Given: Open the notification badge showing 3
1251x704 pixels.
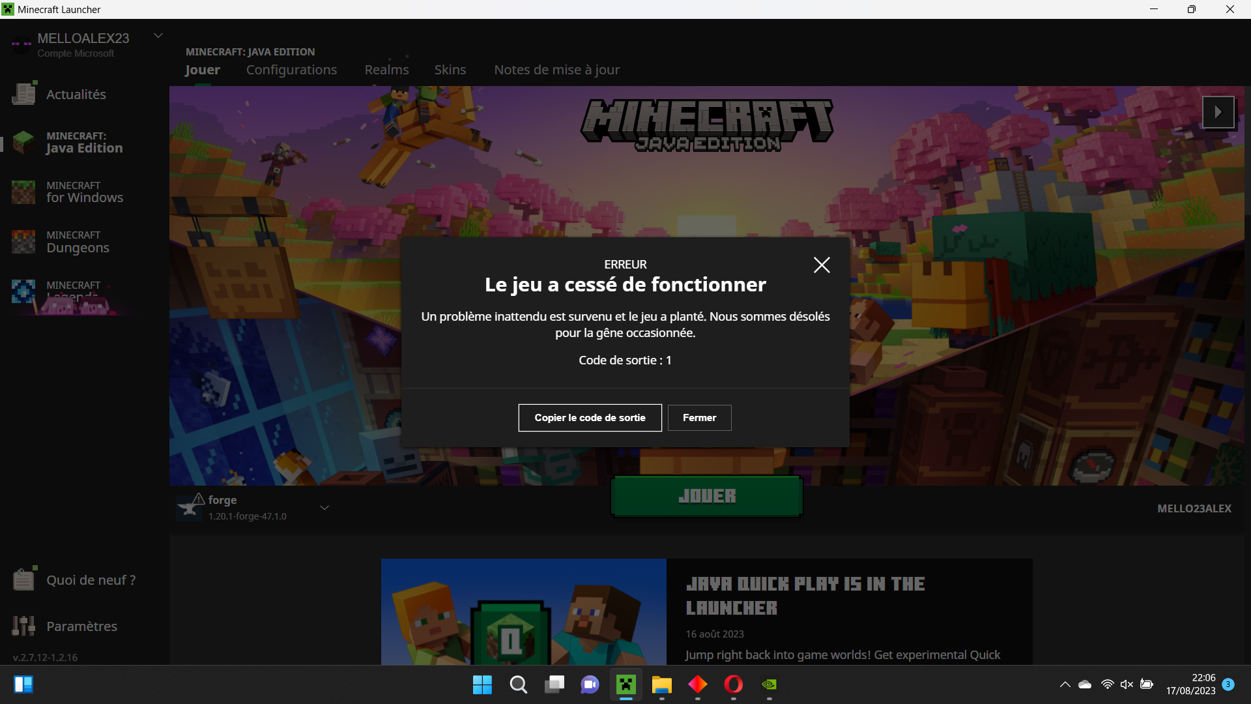Looking at the screenshot, I should pos(1228,684).
